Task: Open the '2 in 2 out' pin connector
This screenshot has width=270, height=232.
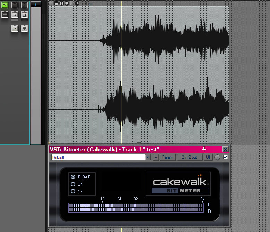Action: [189, 157]
